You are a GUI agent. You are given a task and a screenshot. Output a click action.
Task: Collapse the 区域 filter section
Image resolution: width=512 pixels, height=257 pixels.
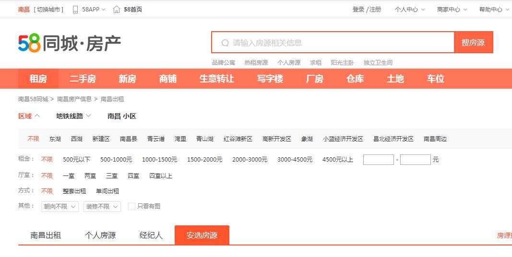[29, 116]
